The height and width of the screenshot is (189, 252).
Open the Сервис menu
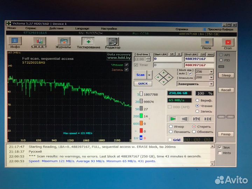pos(31,28)
